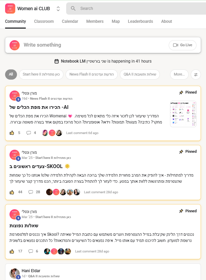Filter posts by News Flash category
The width and height of the screenshot is (206, 280).
[x=92, y=74]
